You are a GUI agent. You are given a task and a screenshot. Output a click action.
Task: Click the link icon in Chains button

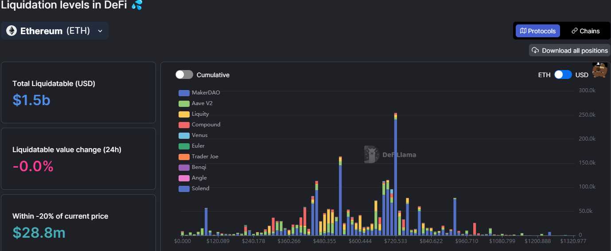(574, 31)
